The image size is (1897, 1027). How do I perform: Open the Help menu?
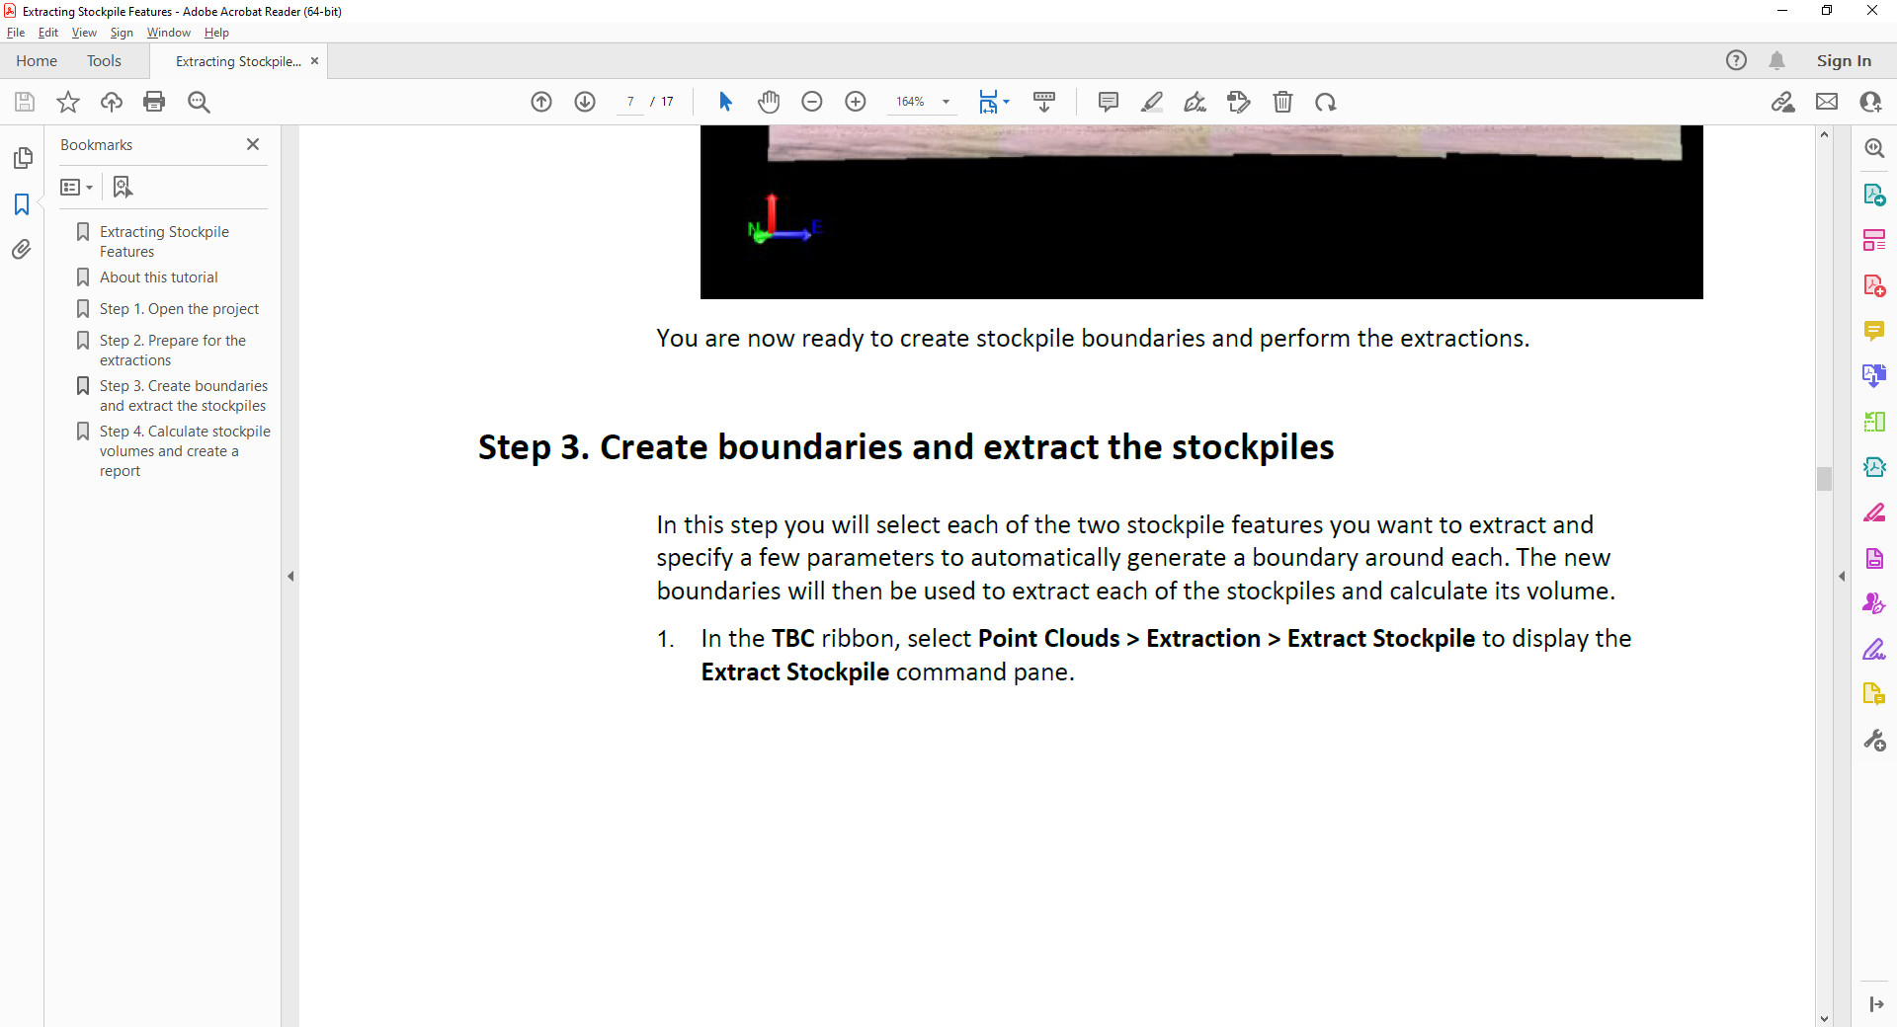216,33
